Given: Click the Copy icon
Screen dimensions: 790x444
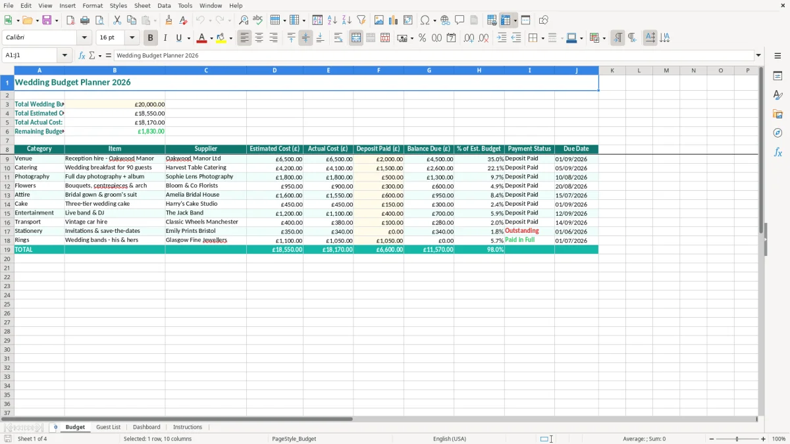Looking at the screenshot, I should click(132, 20).
